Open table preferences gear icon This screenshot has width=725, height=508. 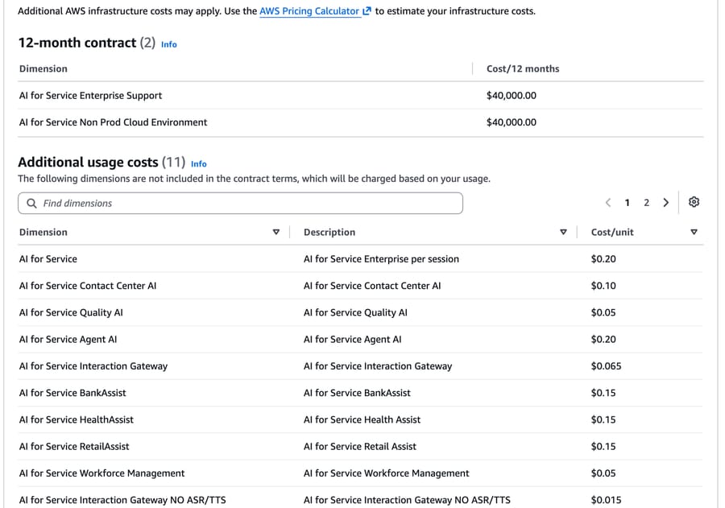[x=694, y=202]
